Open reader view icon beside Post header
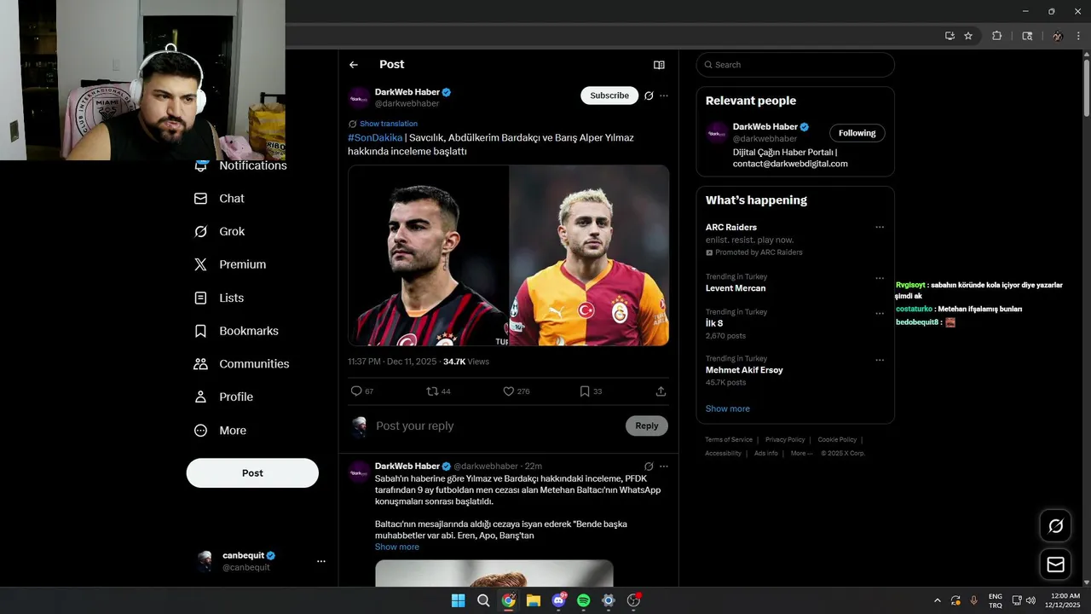1091x614 pixels. (659, 65)
